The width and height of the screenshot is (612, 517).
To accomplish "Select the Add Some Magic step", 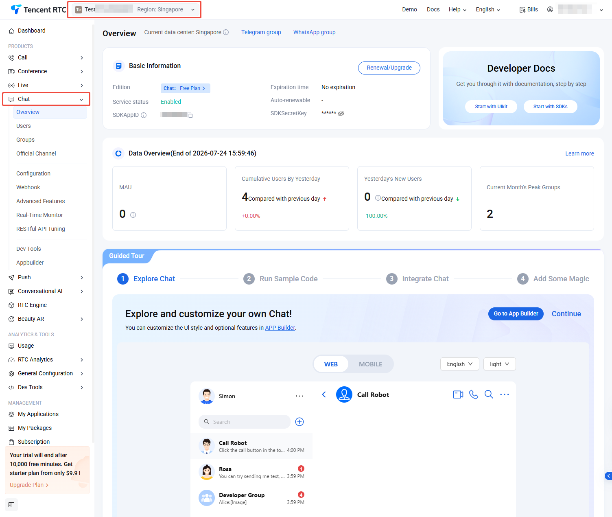I will [553, 278].
